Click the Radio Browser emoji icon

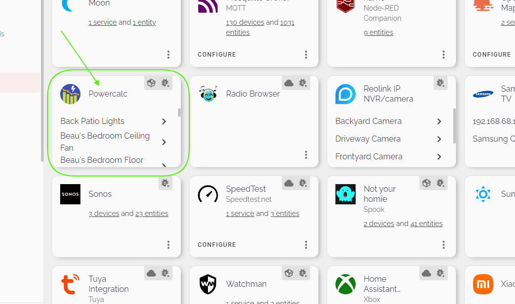click(207, 94)
